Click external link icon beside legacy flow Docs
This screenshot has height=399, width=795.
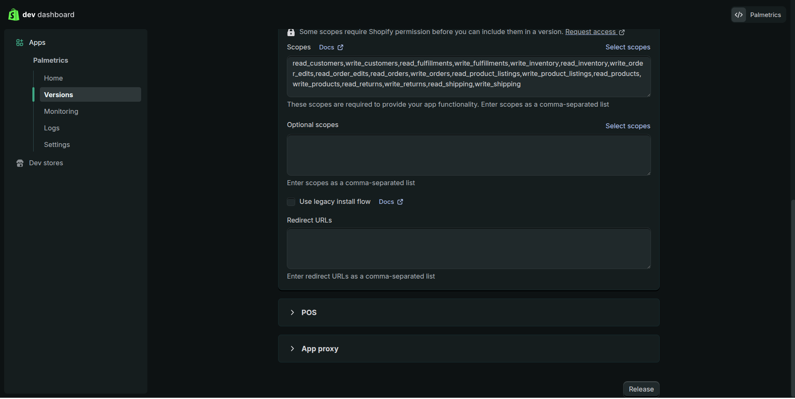400,202
